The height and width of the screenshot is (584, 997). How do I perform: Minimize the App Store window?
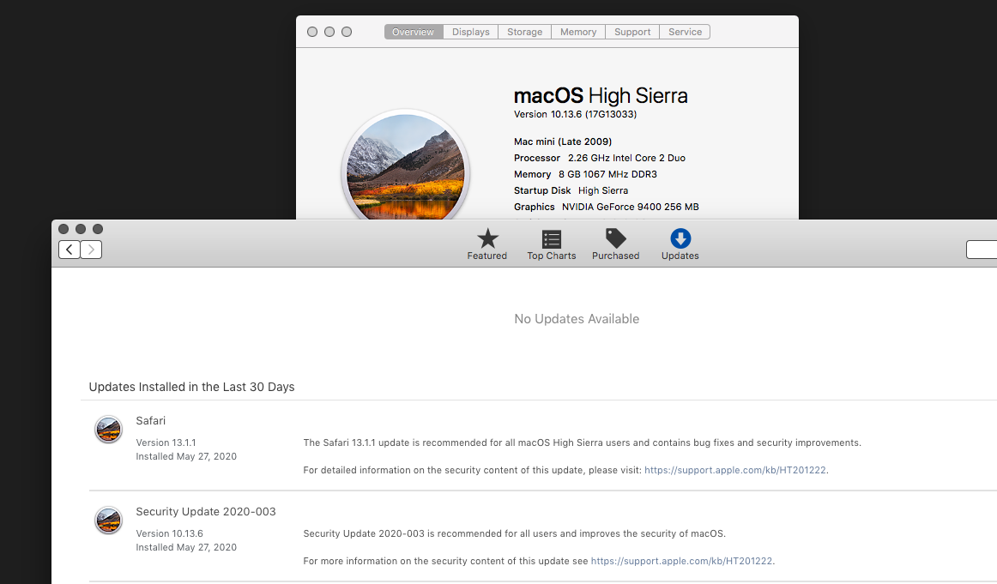tap(81, 229)
